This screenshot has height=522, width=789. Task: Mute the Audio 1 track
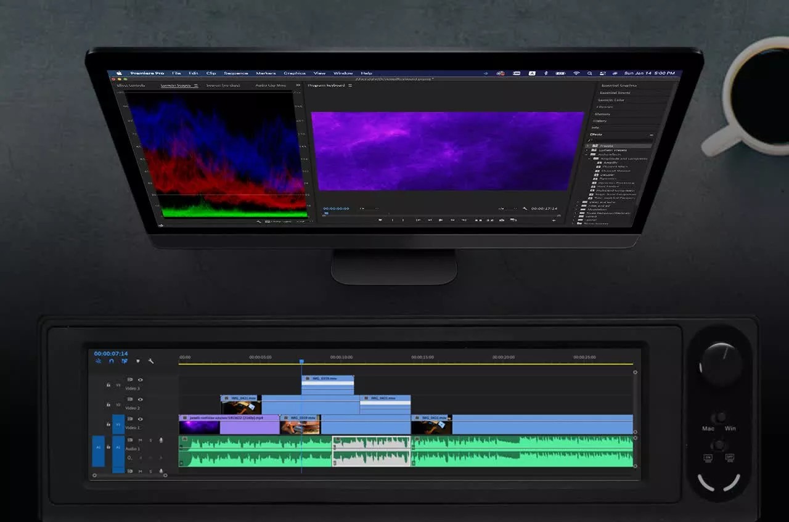(x=140, y=440)
